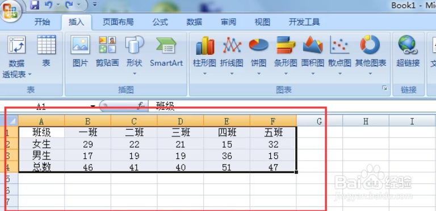The height and width of the screenshot is (211, 436).
Task: Open the 形状 shapes gallery
Action: point(135,55)
